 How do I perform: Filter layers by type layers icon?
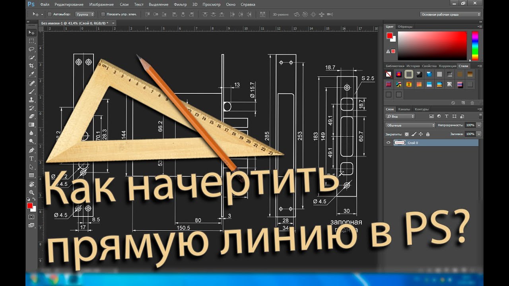[x=447, y=116]
